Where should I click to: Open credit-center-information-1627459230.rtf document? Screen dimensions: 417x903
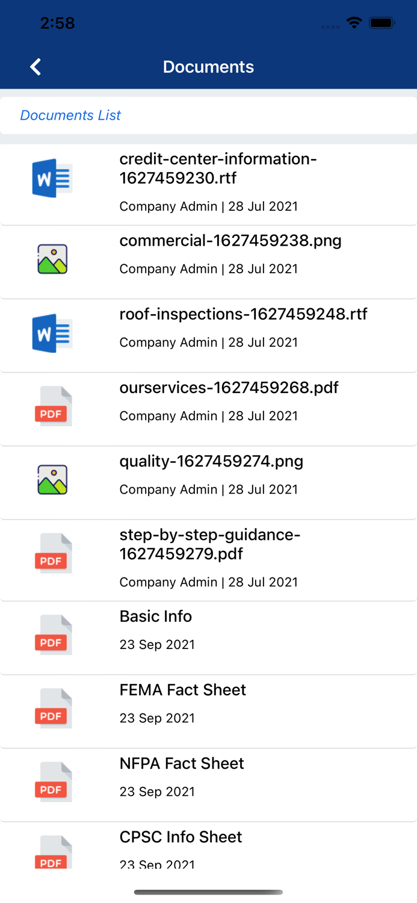[x=218, y=169]
